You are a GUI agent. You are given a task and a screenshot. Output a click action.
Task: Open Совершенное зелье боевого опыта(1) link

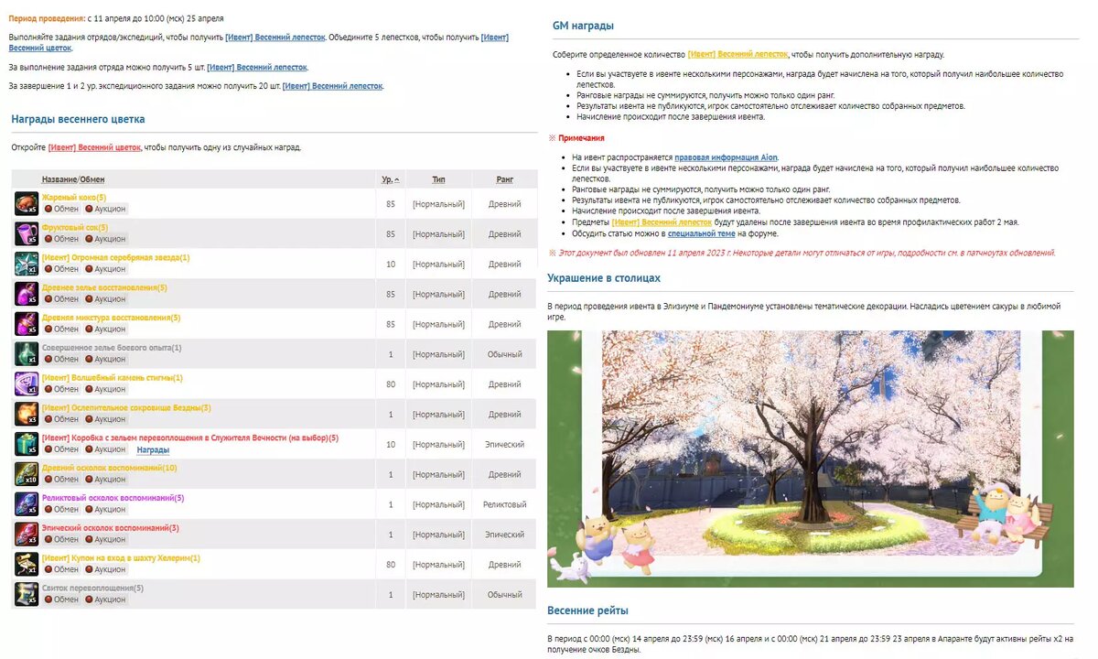point(112,348)
